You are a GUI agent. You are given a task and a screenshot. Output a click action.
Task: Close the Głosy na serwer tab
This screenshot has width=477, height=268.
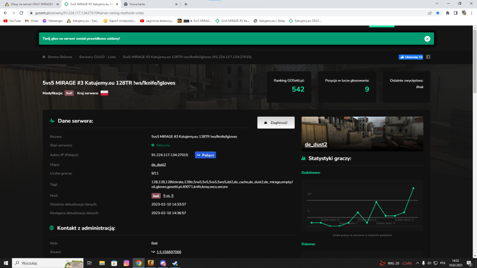[x=58, y=4]
